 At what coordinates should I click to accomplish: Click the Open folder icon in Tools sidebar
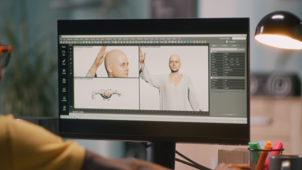coord(64,52)
